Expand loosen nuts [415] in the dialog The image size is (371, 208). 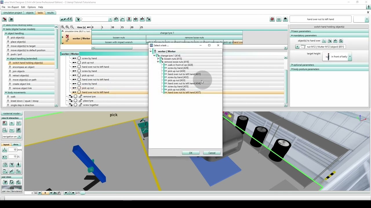[x=158, y=59]
